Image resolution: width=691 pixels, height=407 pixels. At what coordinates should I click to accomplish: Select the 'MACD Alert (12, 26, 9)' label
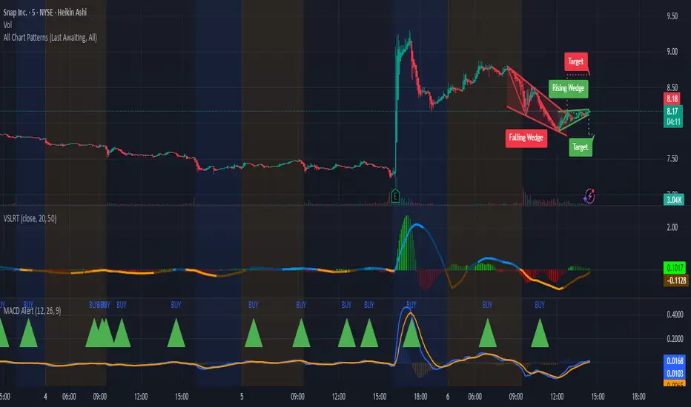click(32, 311)
